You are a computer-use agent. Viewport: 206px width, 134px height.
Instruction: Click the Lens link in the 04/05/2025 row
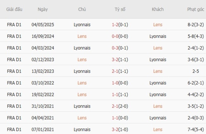pos(158,24)
